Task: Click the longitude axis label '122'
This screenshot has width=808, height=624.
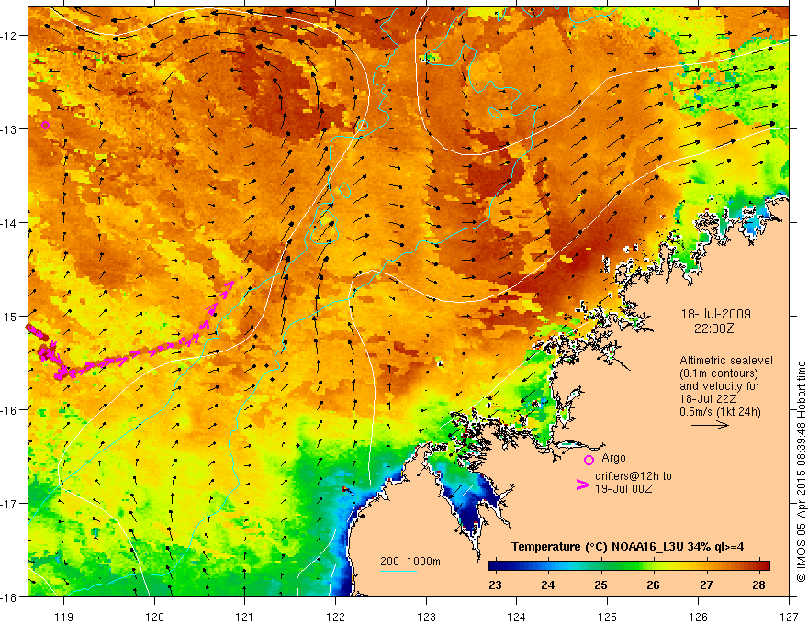Action: (x=335, y=617)
